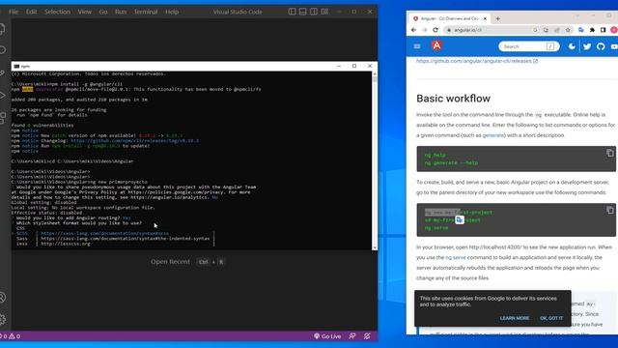Open Source Control view in VS Code
618x348 pixels.
pos(2,73)
